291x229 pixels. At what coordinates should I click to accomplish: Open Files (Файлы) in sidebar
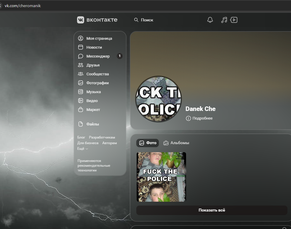click(92, 124)
